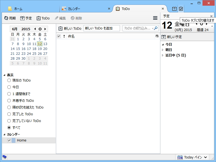
Task: Select the 完了していない ToDo radio button
Action: [x=9, y=121]
